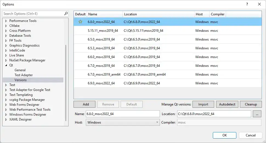Click the help question mark button

coord(247,4)
